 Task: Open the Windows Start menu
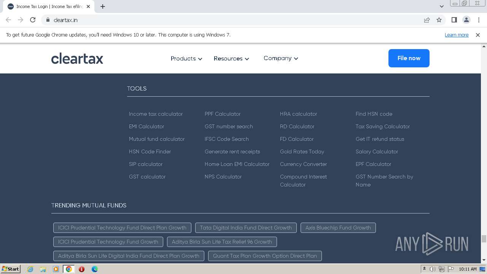[x=10, y=269]
